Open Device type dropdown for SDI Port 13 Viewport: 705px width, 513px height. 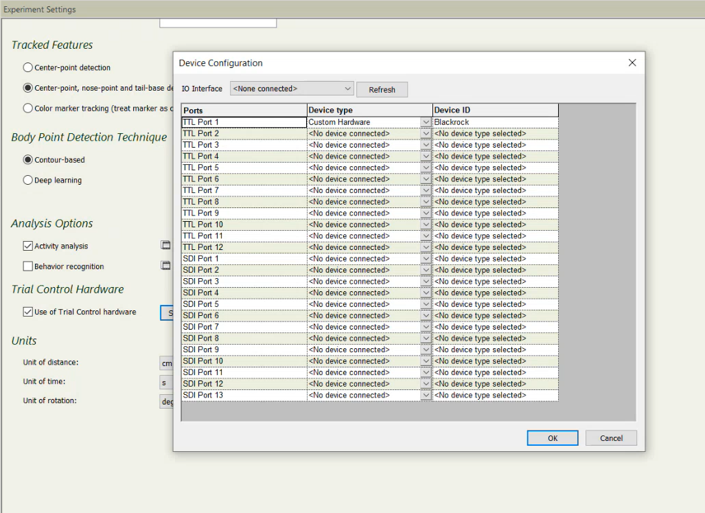426,396
